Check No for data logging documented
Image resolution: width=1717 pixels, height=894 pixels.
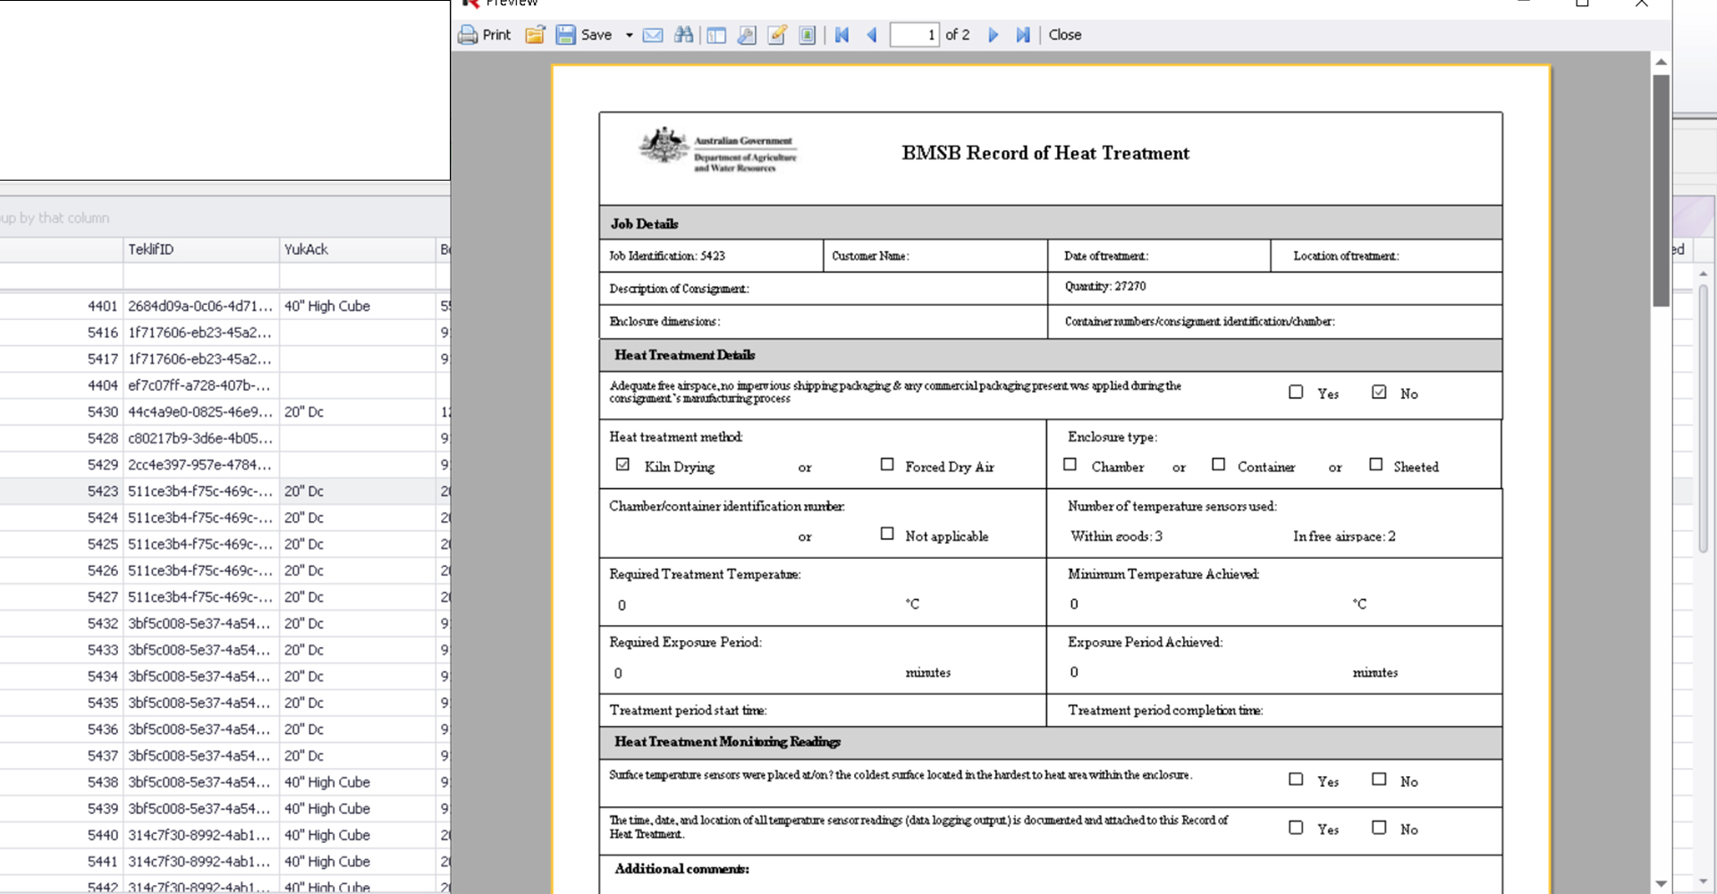[1379, 828]
